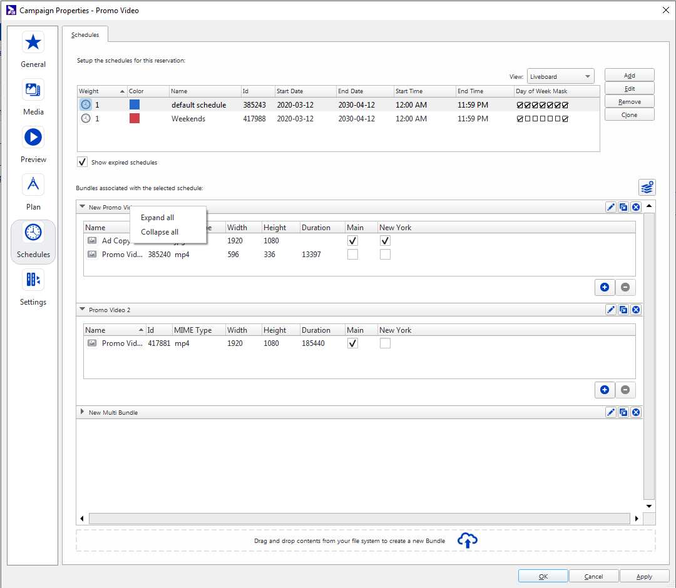Open the View Liveboard dropdown
This screenshot has height=588, width=676.
coord(560,76)
